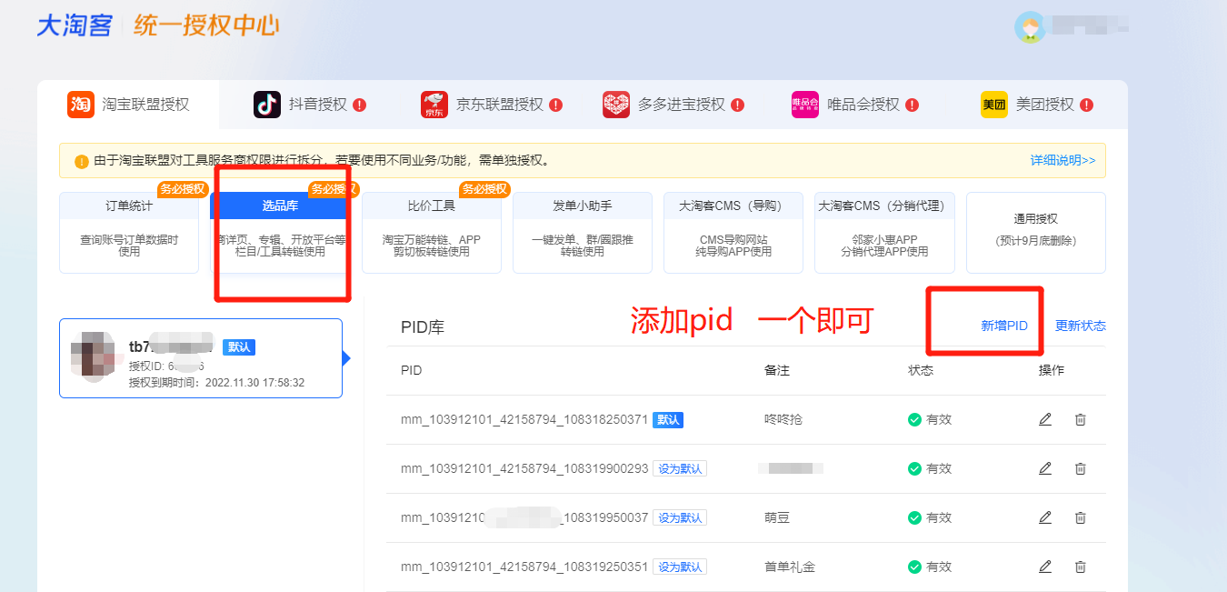Click the 统一授权中心 title text
Screen dimensions: 1227x592
click(206, 25)
